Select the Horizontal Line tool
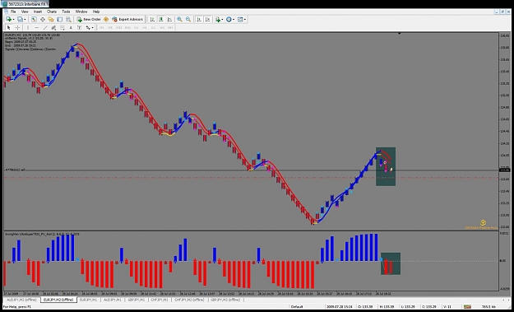The image size is (514, 312). tap(37, 27)
